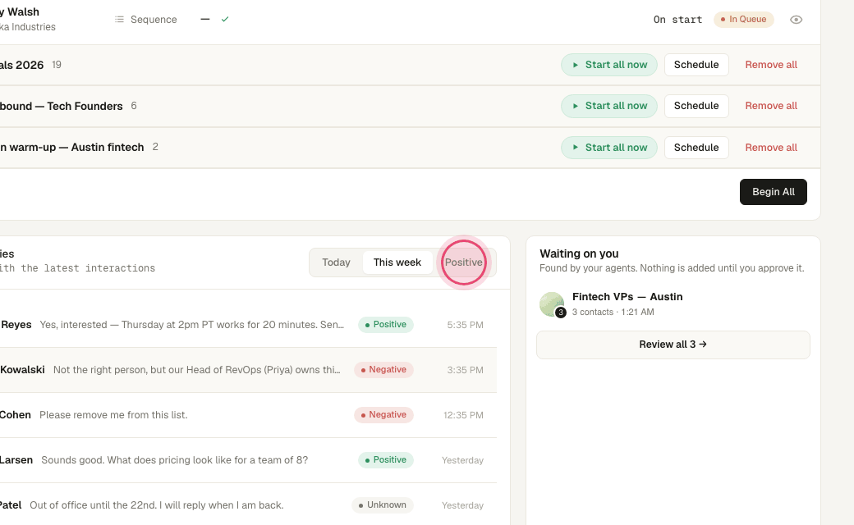Click the Begin All button
This screenshot has height=525, width=854.
coord(773,192)
